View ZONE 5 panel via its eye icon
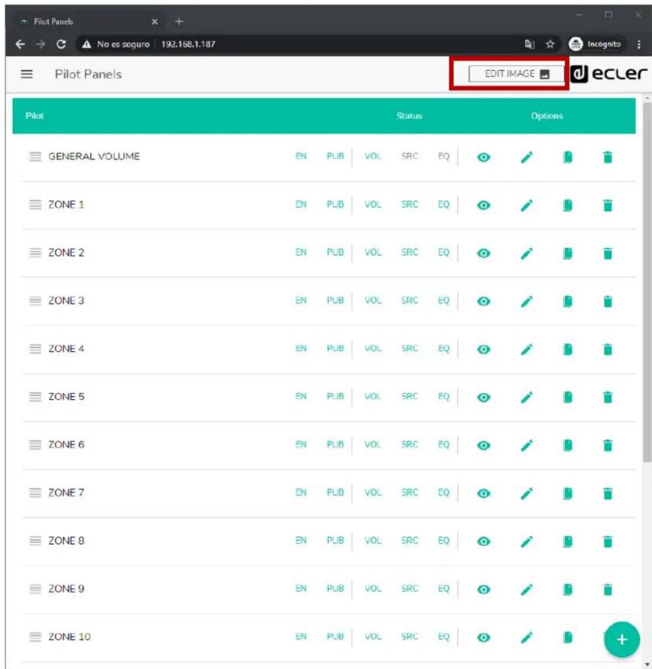 (x=483, y=397)
